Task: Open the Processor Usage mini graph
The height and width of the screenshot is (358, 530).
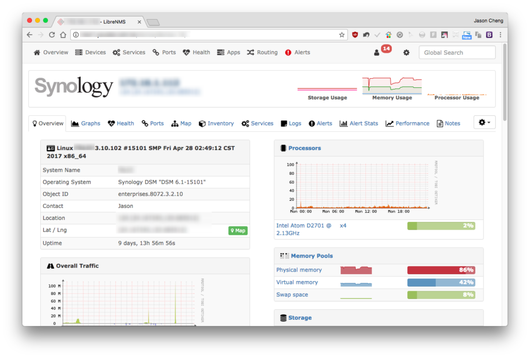Action: [457, 95]
